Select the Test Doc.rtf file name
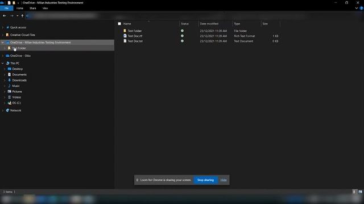Screen dimensions: 364x204 click(x=135, y=36)
